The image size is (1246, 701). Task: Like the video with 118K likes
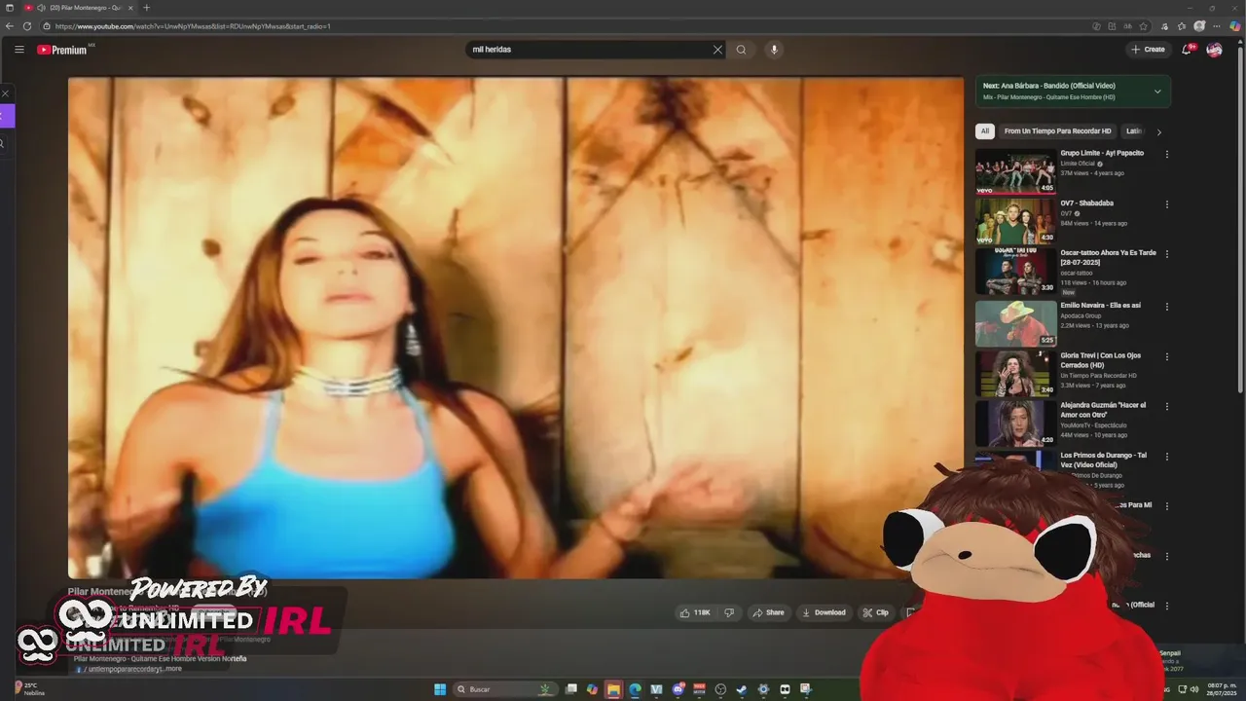click(695, 612)
